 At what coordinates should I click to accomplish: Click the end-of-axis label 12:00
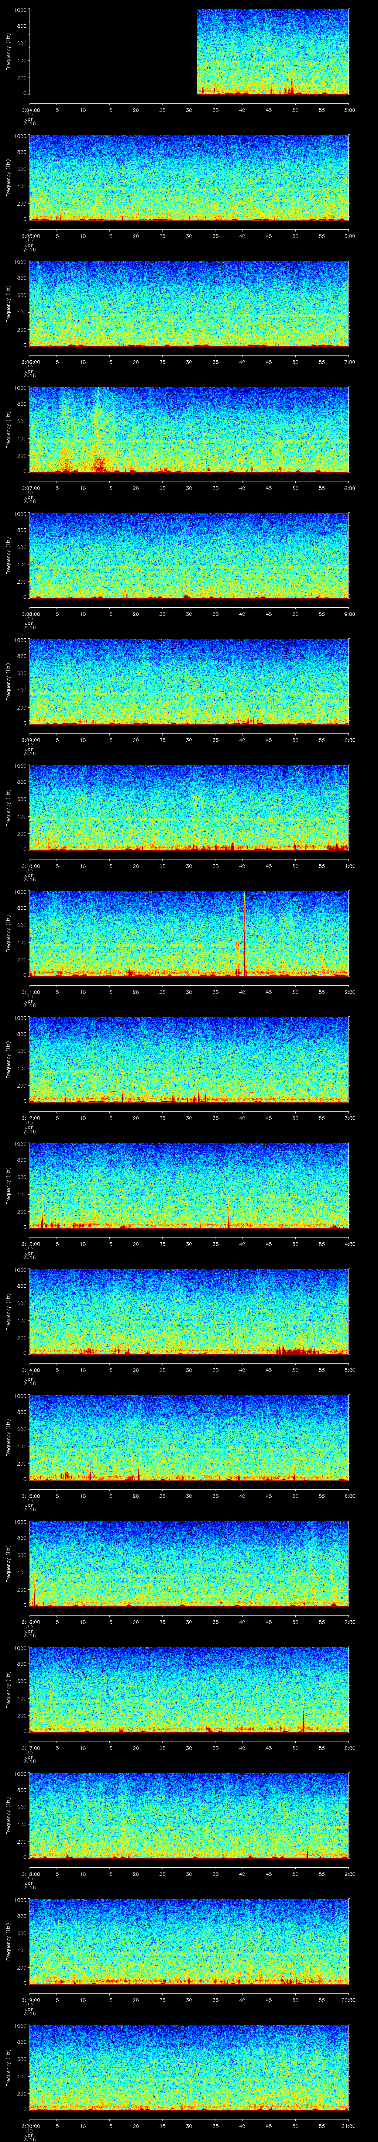[x=348, y=992]
